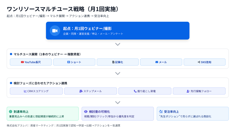Click the blue bullet beside 検討フェーズに合わせたアクション連携
Viewport: 235px width, 132px height.
click(11, 83)
